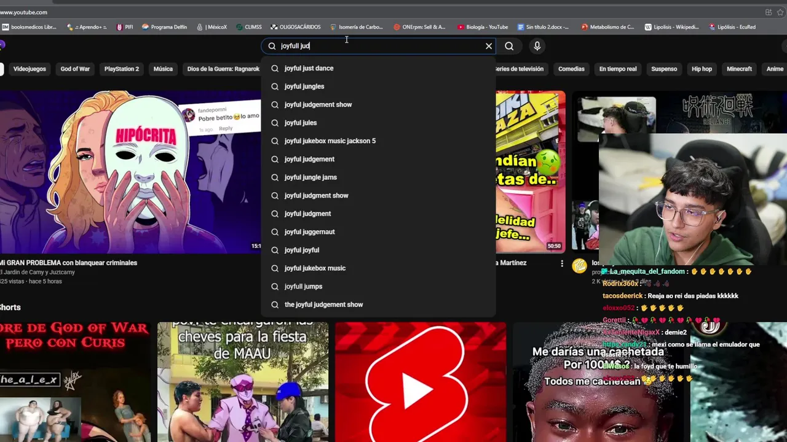Screen dimensions: 787x442
Task: Choose suggestion 'joyful joyful'
Action: (x=378, y=250)
